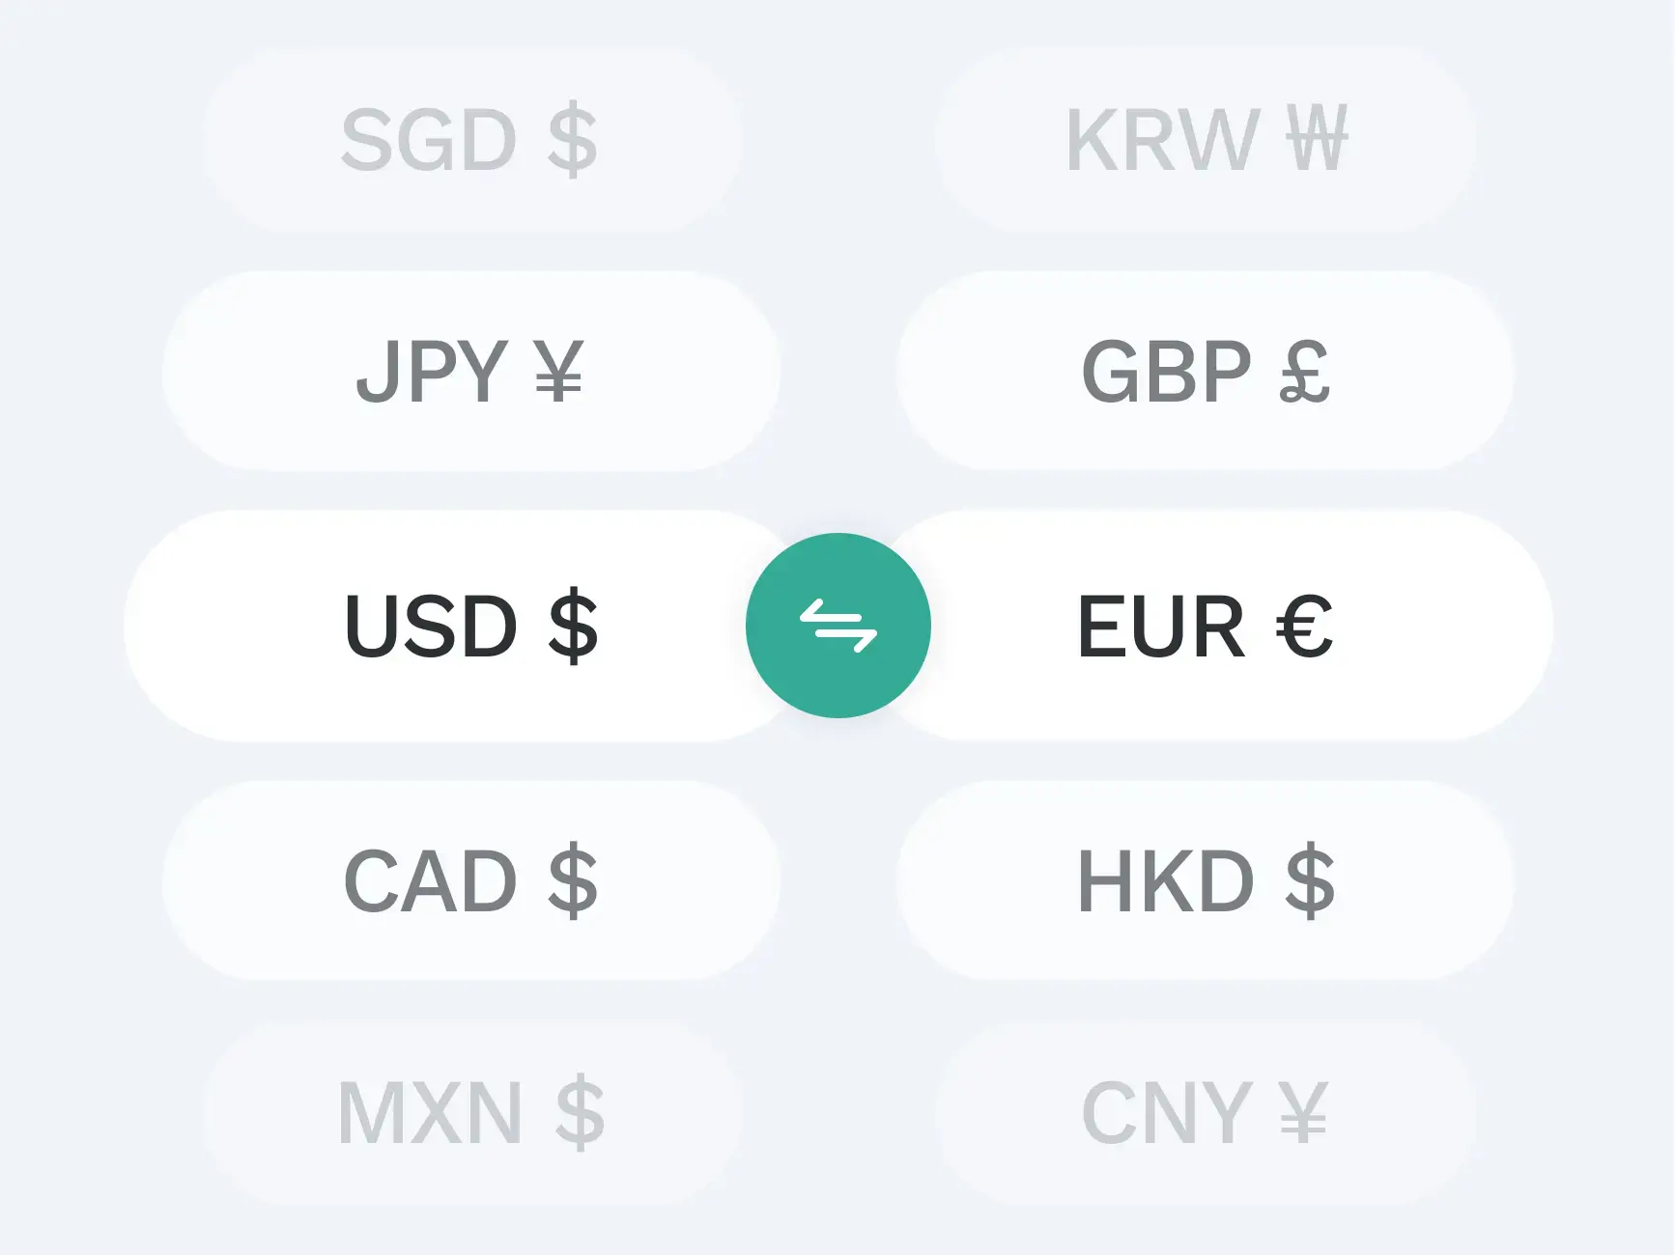Select the faded KRW ₩ option
Screen dimensions: 1675x1255
pos(1205,140)
